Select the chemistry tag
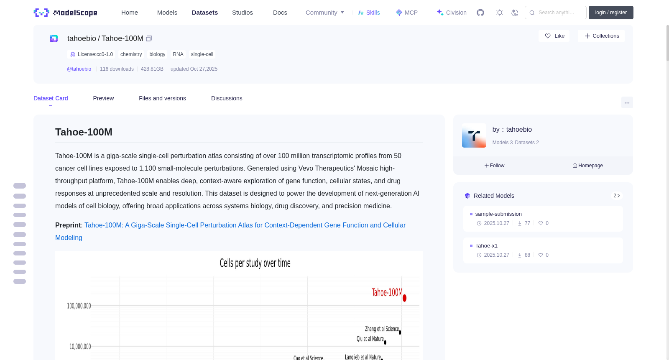The width and height of the screenshot is (669, 360). [x=131, y=54]
